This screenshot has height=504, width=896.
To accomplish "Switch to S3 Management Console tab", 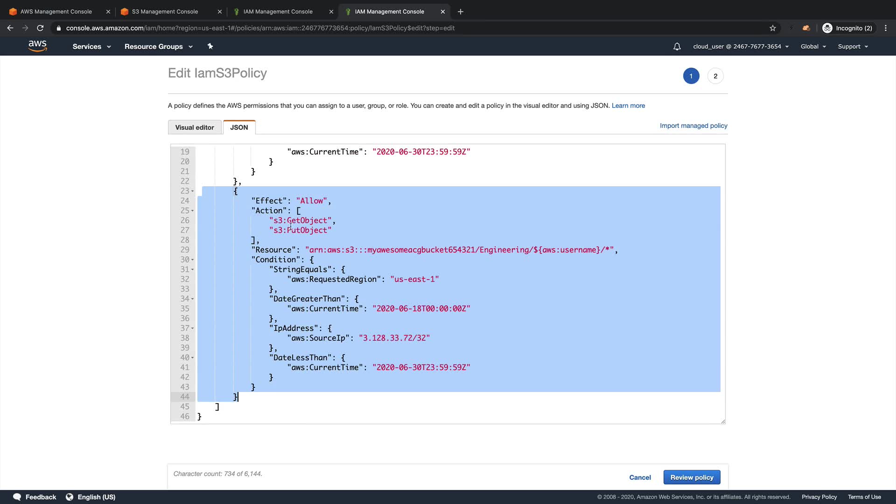I will click(165, 12).
